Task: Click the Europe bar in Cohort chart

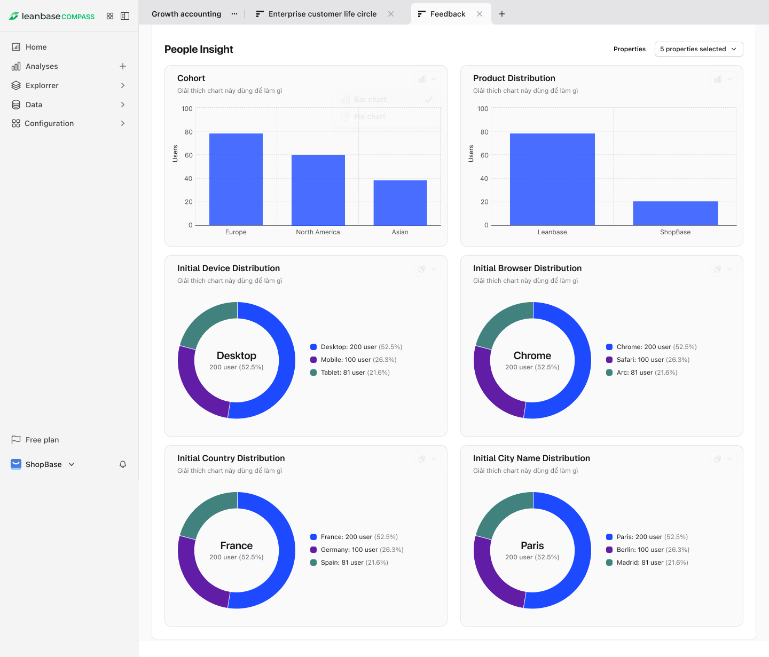Action: 236,179
